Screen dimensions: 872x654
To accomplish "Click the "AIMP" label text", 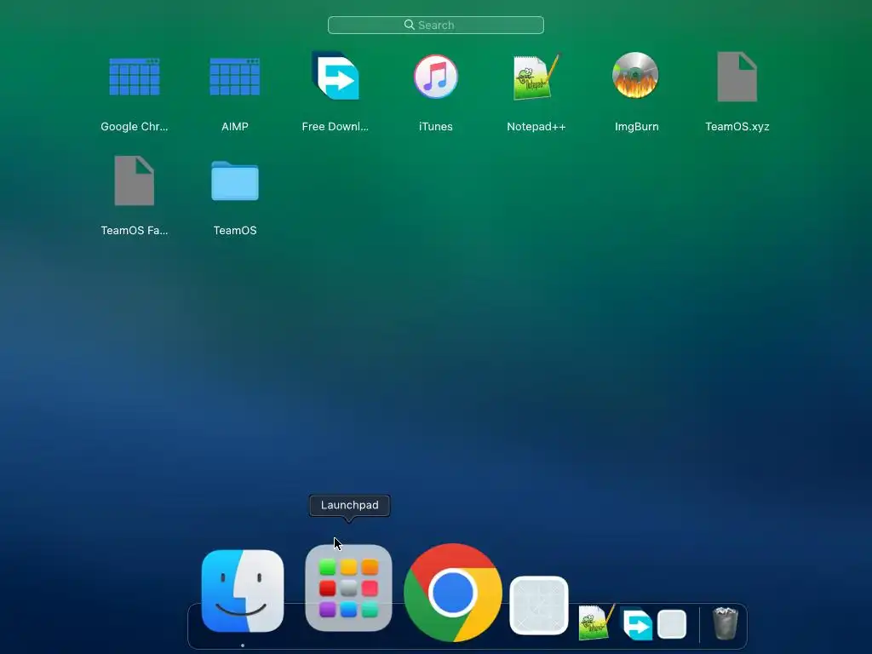I will (x=235, y=126).
